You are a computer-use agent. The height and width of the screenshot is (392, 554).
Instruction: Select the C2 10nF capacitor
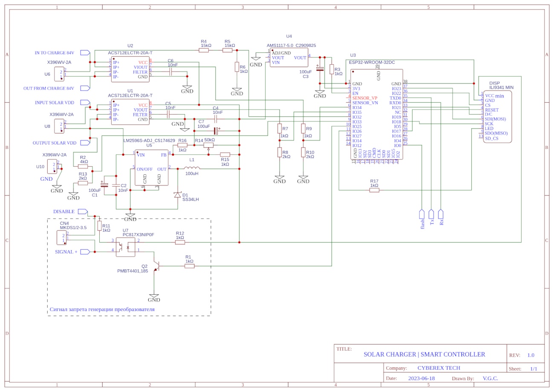[x=116, y=185]
